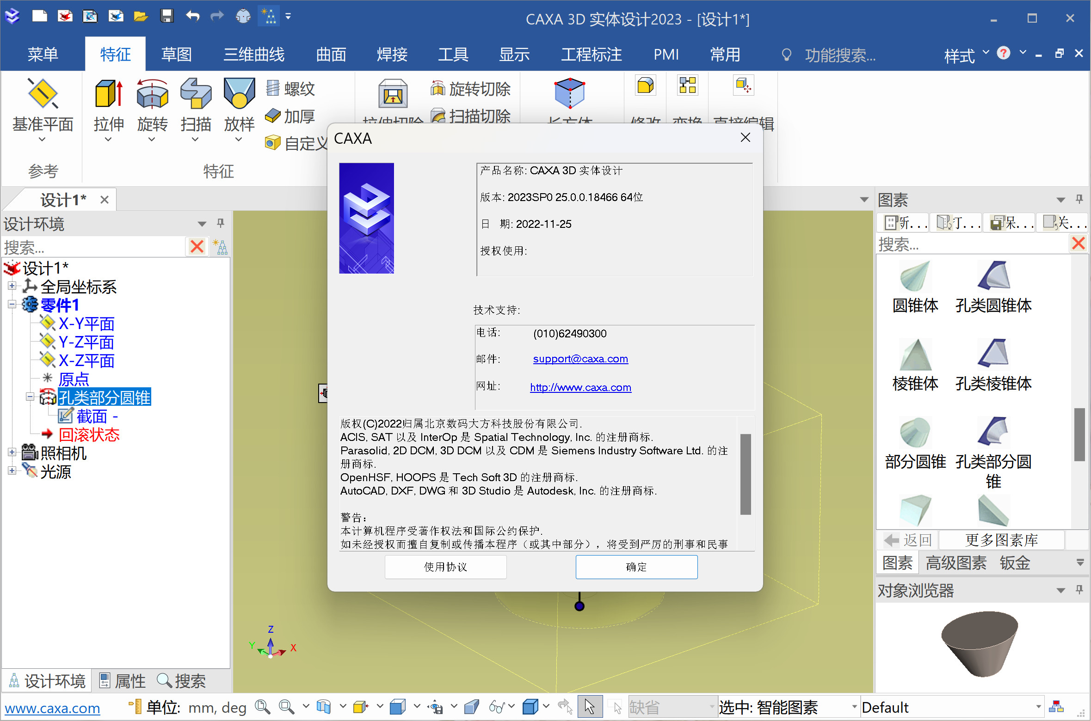The width and height of the screenshot is (1091, 721).
Task: Close the CAXA about dialog
Action: coord(745,138)
